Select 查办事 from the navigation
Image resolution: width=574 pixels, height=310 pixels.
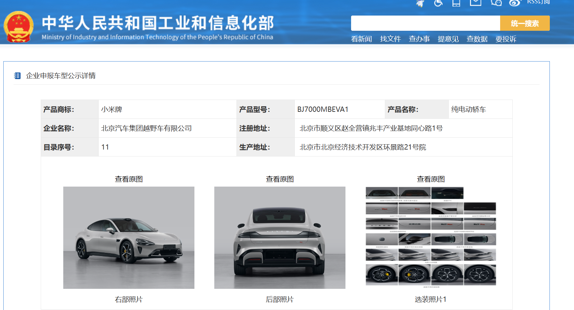(x=419, y=39)
